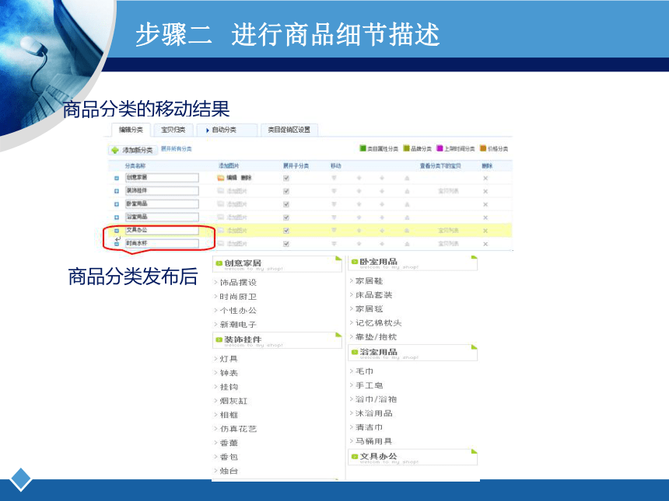
Task: Click the 展开所有分类 link
Action: point(177,149)
